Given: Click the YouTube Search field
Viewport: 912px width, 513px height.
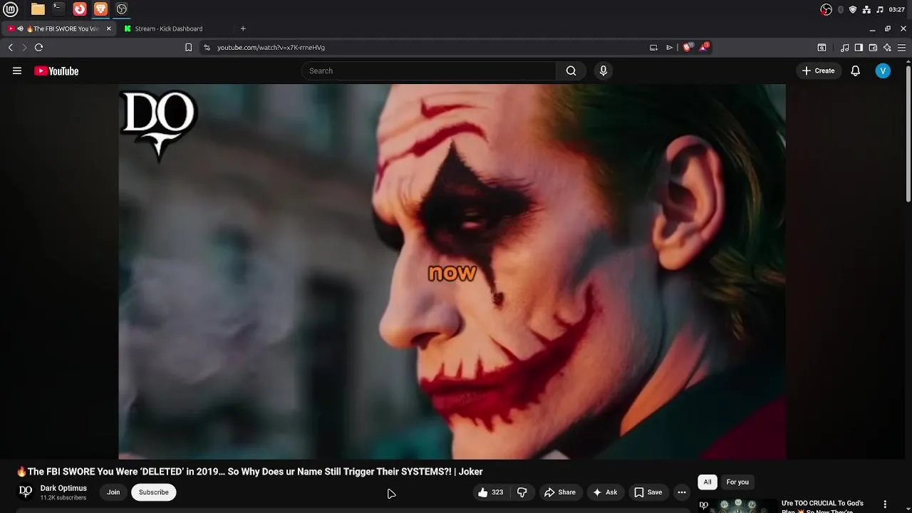Looking at the screenshot, I should [428, 71].
